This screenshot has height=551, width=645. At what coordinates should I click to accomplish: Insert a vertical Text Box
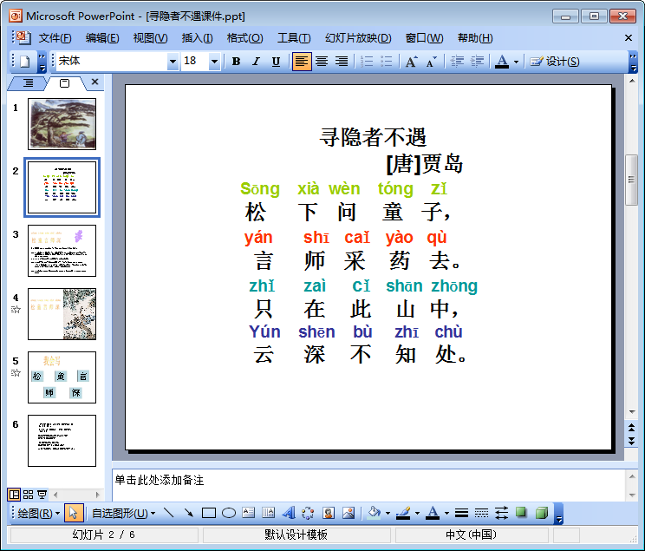coord(268,513)
